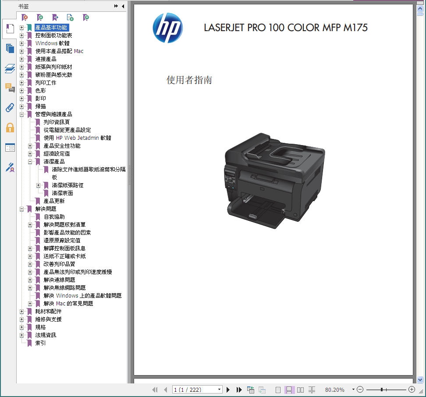Switch to facing pages layout
The image size is (426, 397).
click(x=301, y=390)
